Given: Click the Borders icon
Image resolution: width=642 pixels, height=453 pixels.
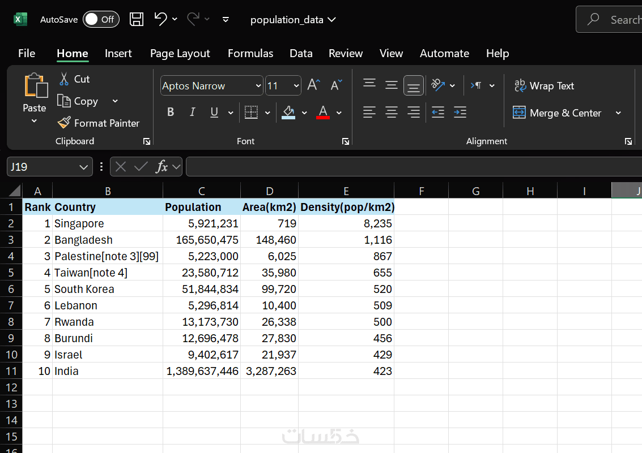Looking at the screenshot, I should (x=251, y=113).
